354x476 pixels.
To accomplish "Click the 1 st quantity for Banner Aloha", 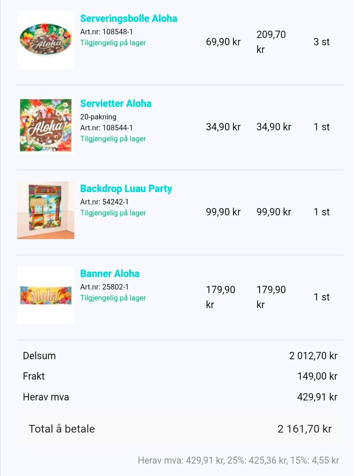I will tap(322, 297).
